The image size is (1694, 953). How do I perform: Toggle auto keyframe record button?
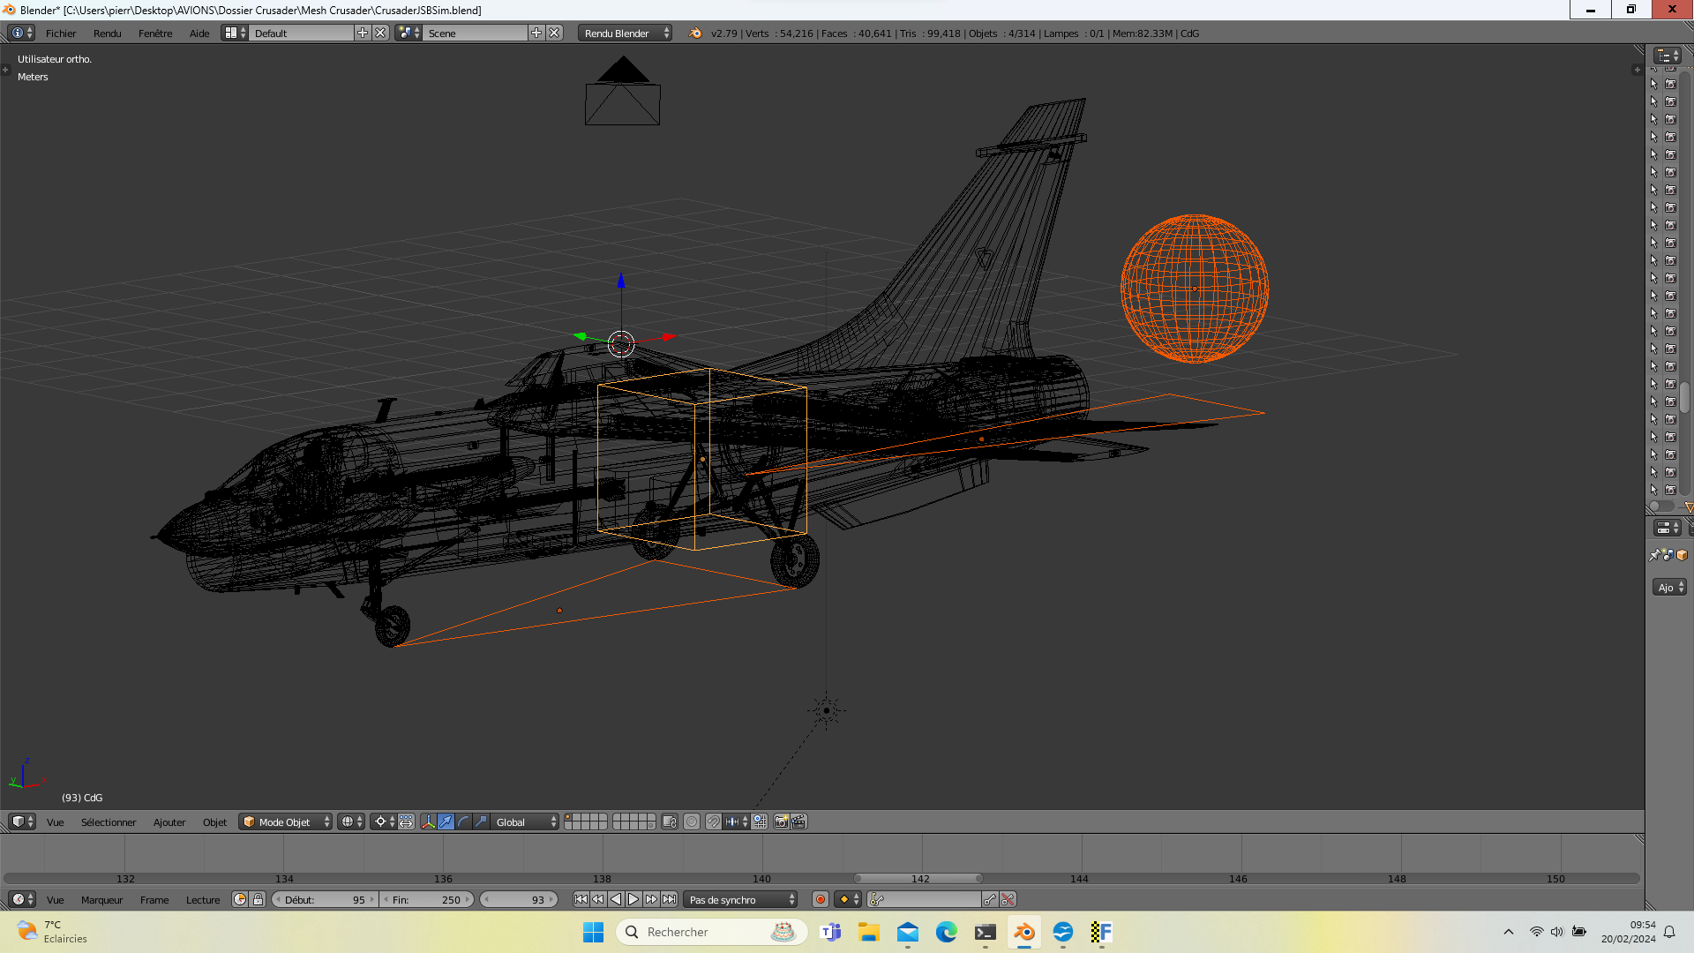click(821, 899)
